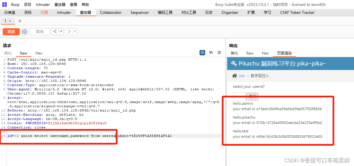Viewport: 354px width, 166px height.
Task: Switch to the 仪表盘 tab
Action: coord(10,12)
